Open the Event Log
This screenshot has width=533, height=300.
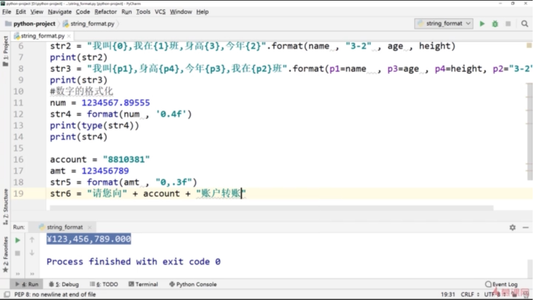(x=501, y=284)
